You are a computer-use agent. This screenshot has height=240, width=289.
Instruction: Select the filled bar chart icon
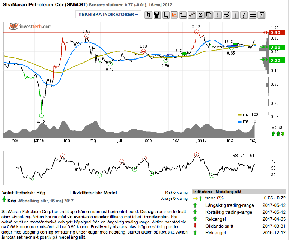pos(157,15)
